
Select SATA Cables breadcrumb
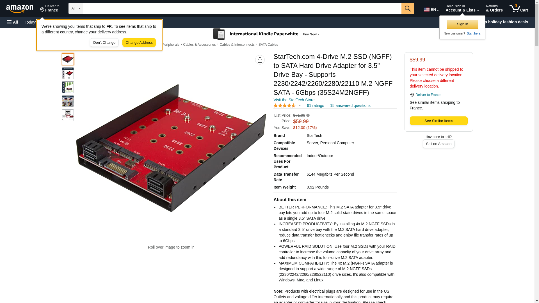[268, 45]
